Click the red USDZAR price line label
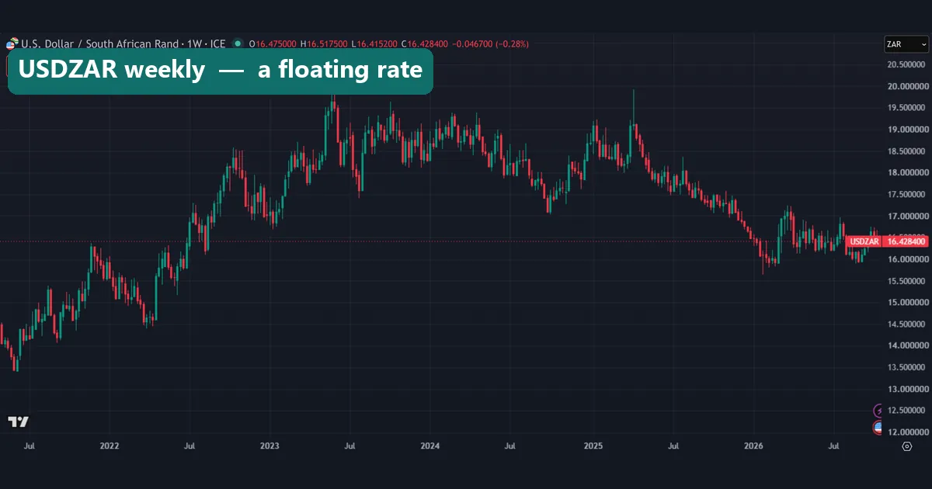The image size is (932, 489). (x=864, y=241)
